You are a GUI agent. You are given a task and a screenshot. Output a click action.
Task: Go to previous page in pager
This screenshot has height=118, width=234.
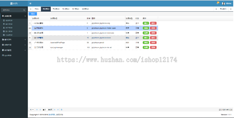click(40, 110)
